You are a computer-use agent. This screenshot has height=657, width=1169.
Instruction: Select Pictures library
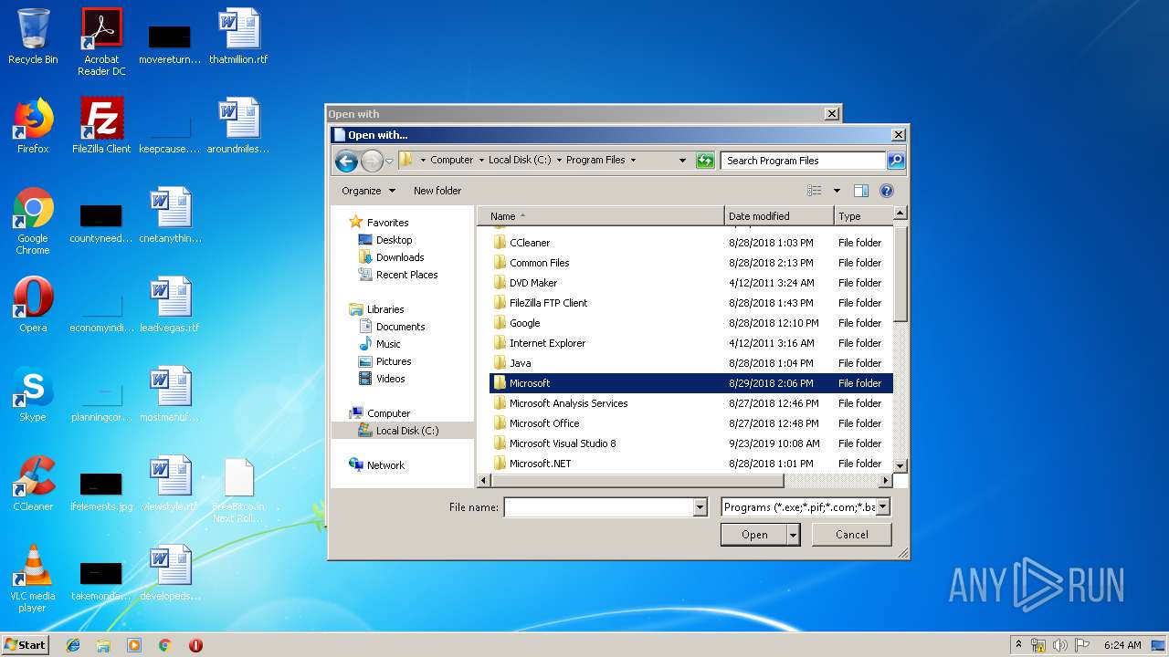point(394,361)
